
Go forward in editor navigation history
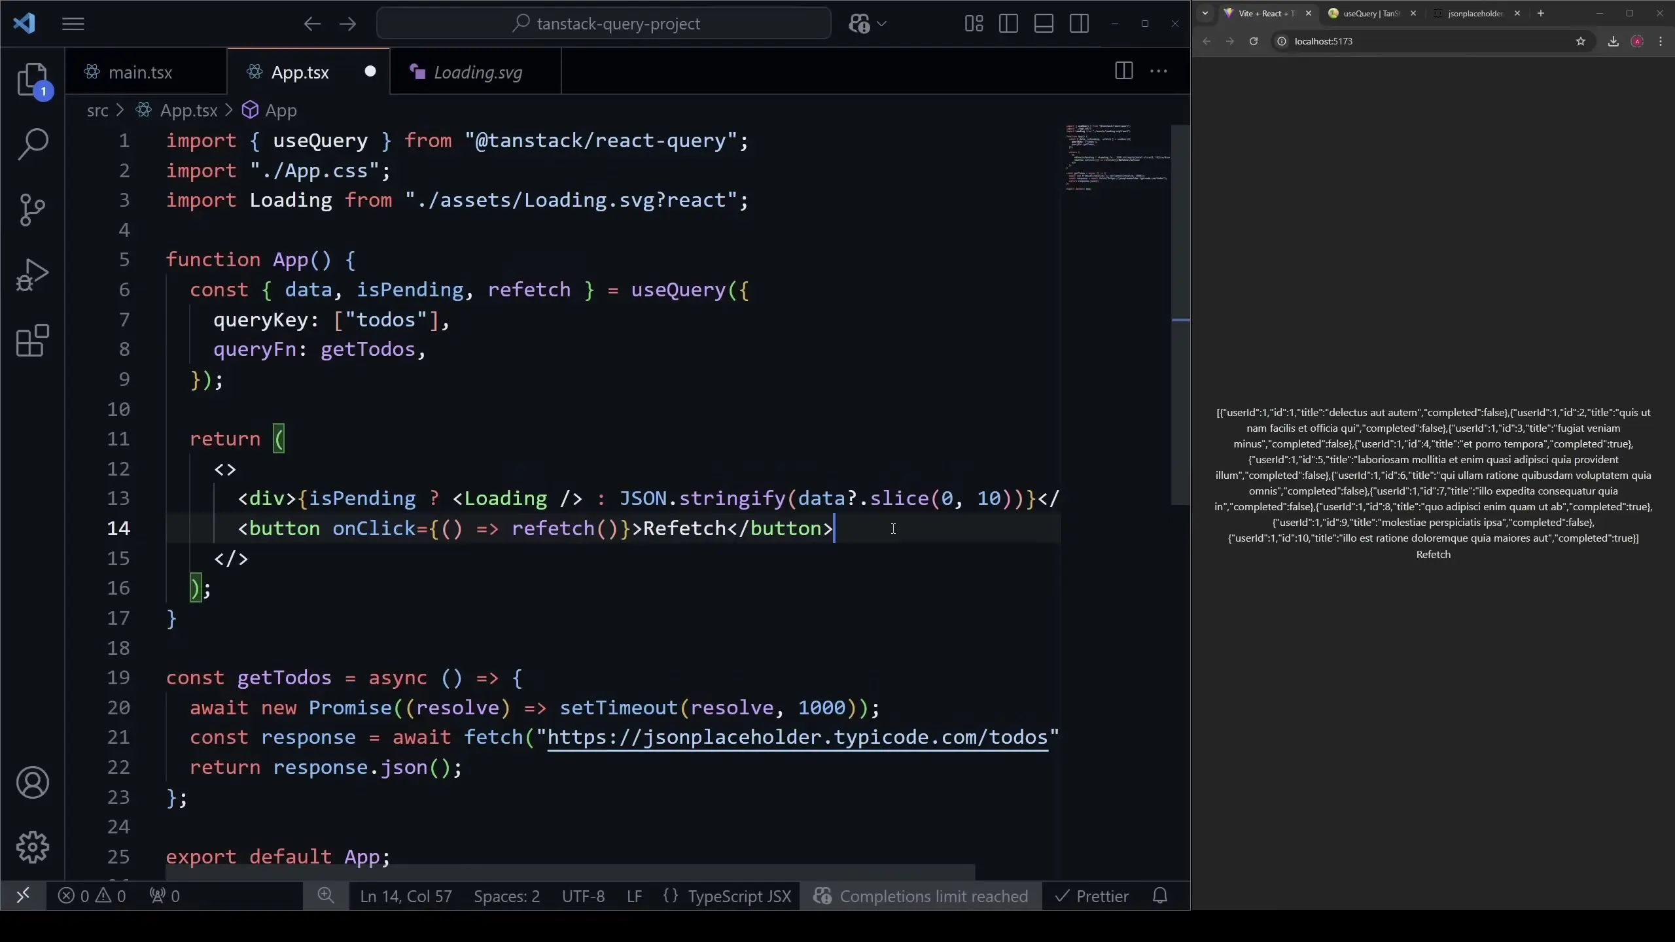[348, 24]
